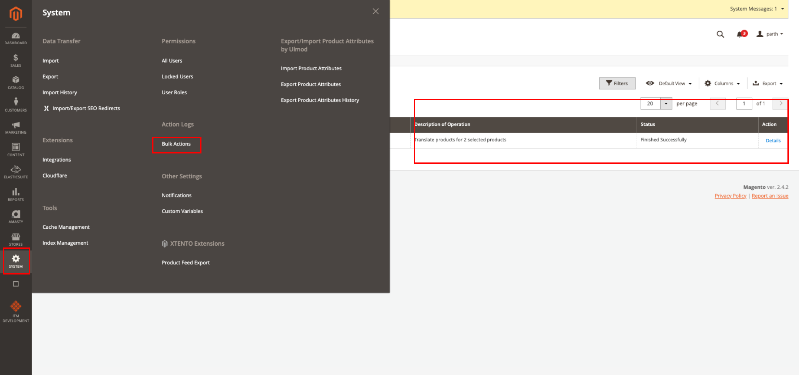Open Notifications under Other Settings

[x=177, y=196]
